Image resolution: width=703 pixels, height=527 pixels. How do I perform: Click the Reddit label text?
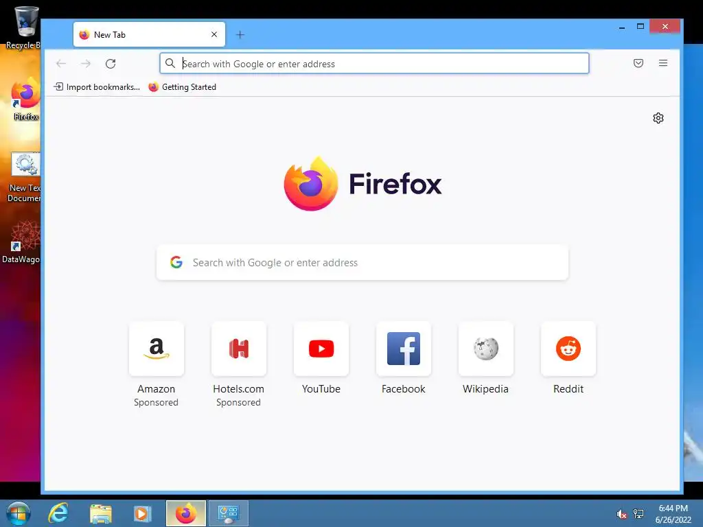click(x=568, y=389)
